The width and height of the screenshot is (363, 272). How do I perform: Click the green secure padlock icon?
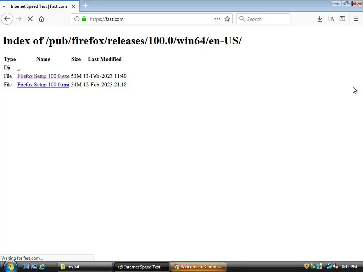tap(84, 19)
